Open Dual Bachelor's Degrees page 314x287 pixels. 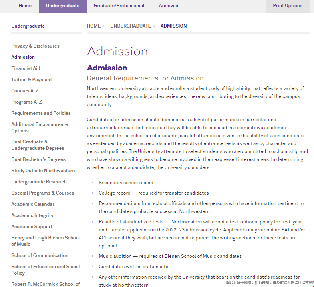click(38, 159)
